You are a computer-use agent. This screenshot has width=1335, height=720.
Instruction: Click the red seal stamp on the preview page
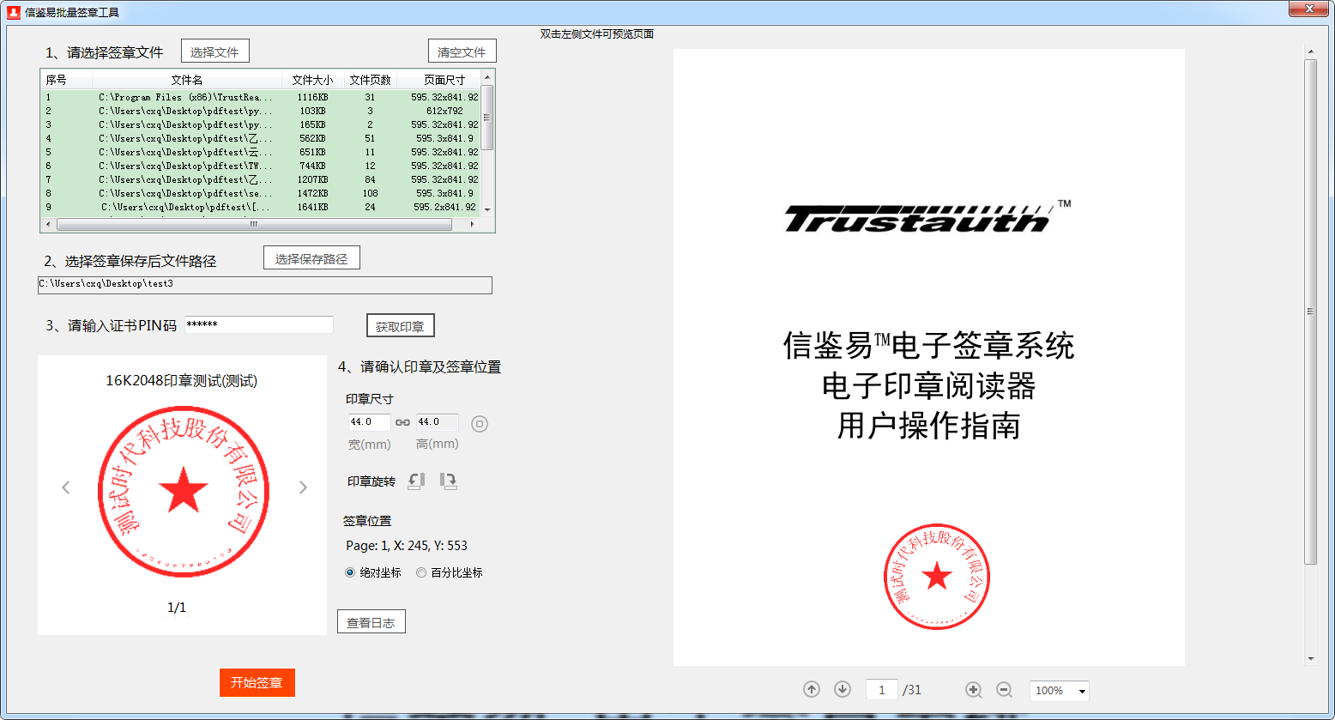click(937, 577)
